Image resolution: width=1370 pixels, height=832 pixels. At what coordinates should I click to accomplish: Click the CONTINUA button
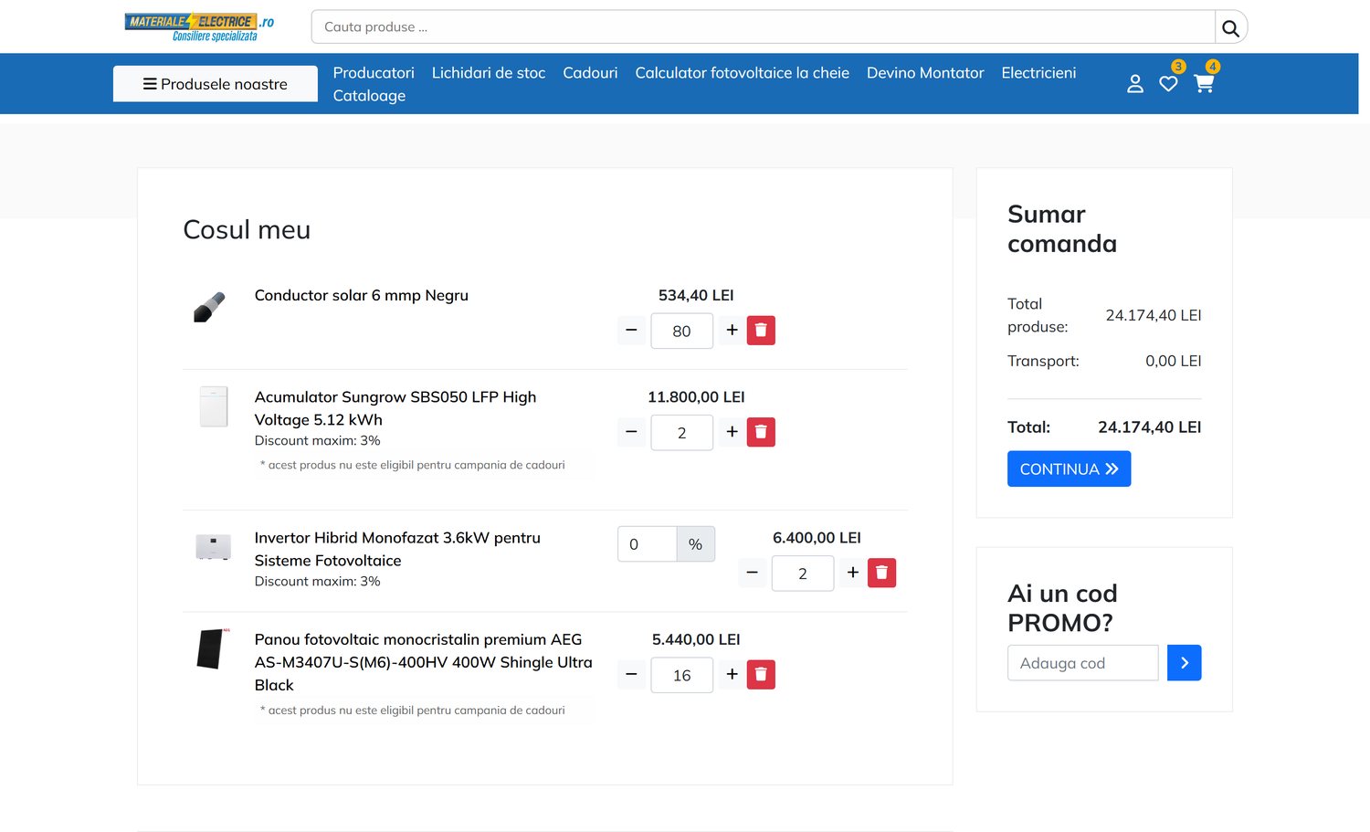tap(1069, 469)
